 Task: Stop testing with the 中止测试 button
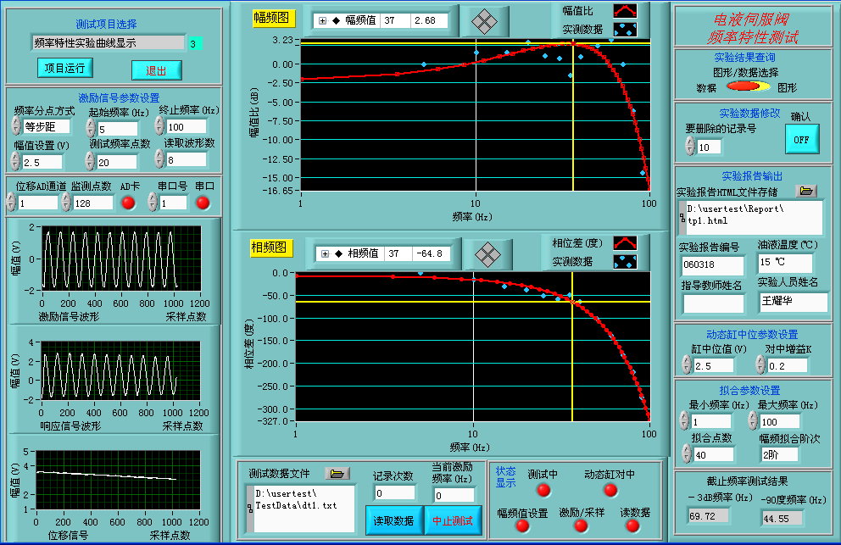coord(453,520)
